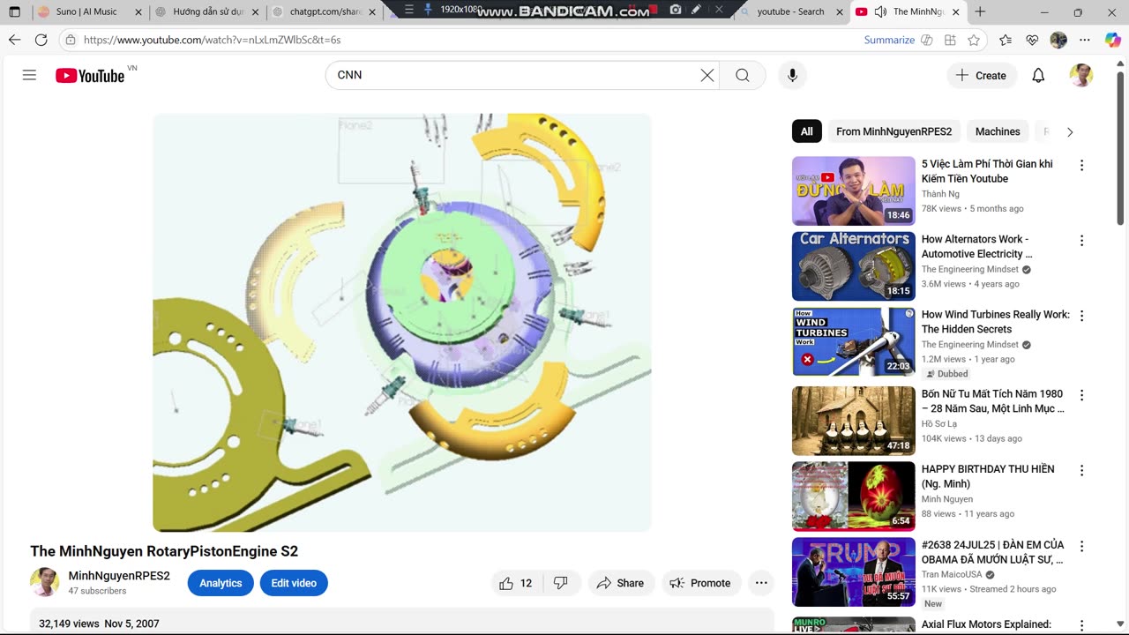Click the Promote button
This screenshot has height=635, width=1129.
[x=700, y=583]
